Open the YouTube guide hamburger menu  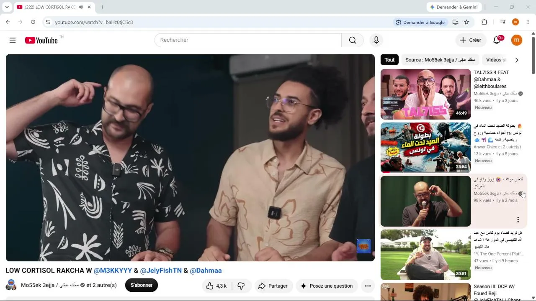[13, 40]
